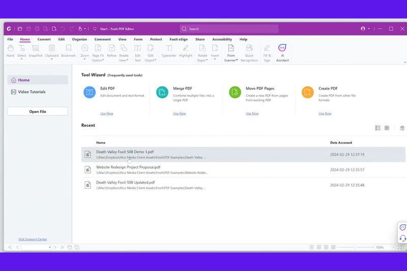Image resolution: width=407 pixels, height=271 pixels.
Task: Switch recent files to thumbnail grid view
Action: pos(387,128)
